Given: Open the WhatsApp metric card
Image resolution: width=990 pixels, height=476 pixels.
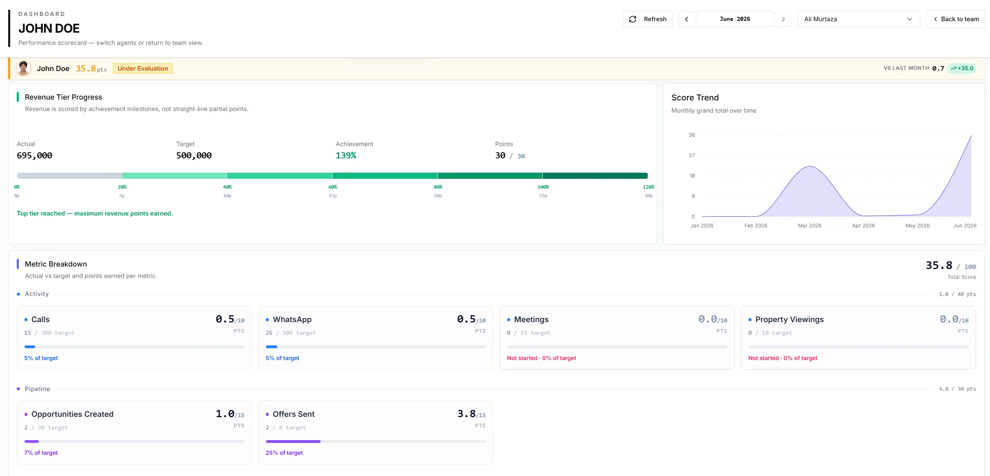Looking at the screenshot, I should (376, 338).
